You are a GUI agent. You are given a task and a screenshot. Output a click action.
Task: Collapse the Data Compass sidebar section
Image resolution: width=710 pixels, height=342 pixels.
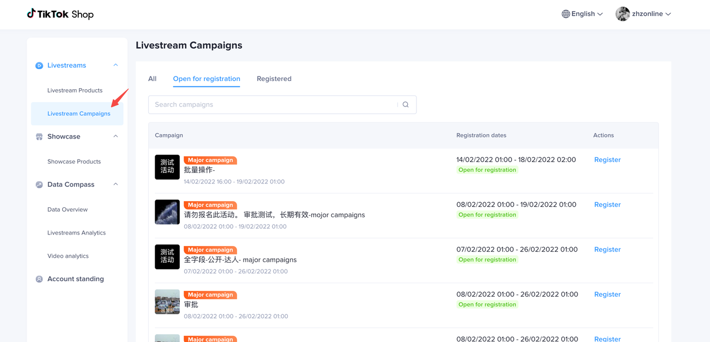click(x=115, y=185)
